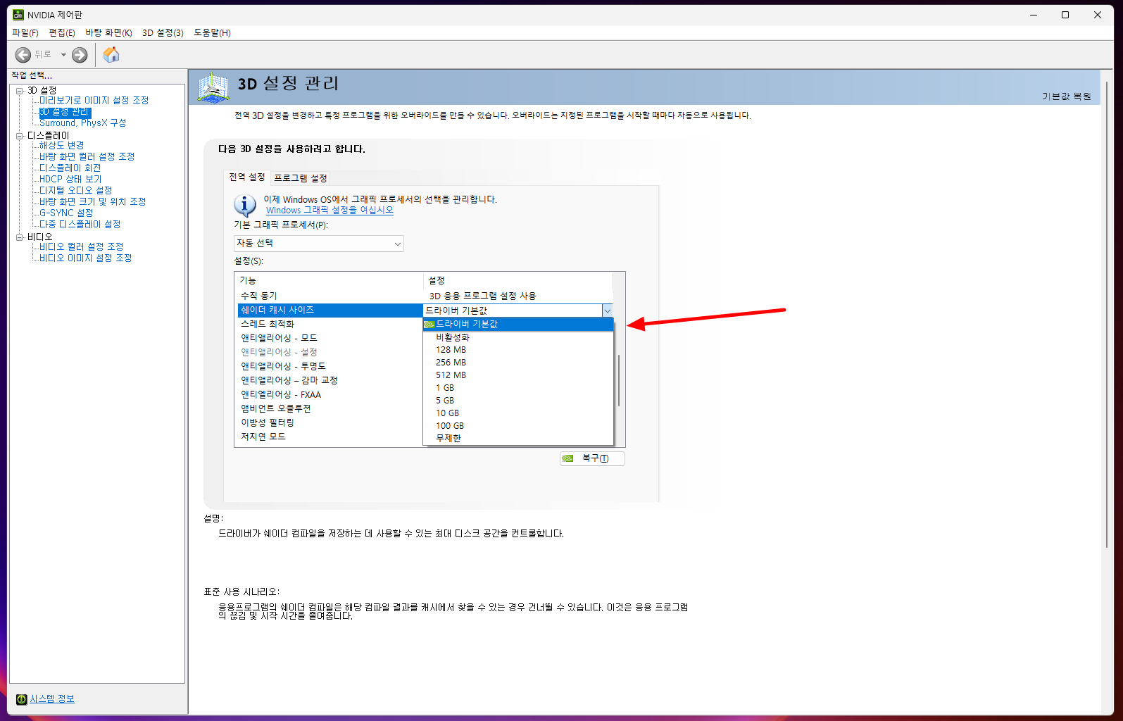The height and width of the screenshot is (721, 1123).
Task: Click the 복구 button
Action: click(x=592, y=458)
